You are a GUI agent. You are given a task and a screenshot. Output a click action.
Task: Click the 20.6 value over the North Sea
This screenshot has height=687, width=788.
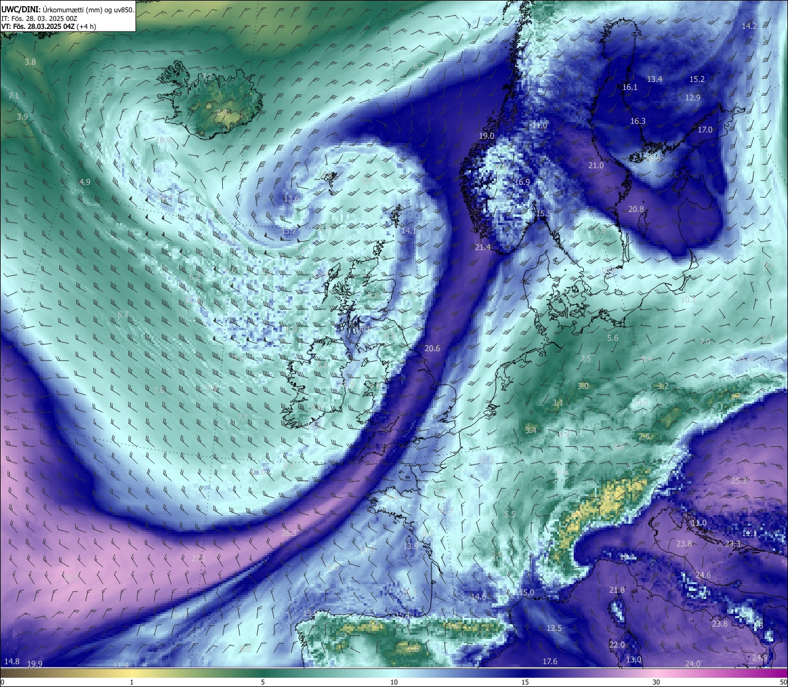(432, 349)
